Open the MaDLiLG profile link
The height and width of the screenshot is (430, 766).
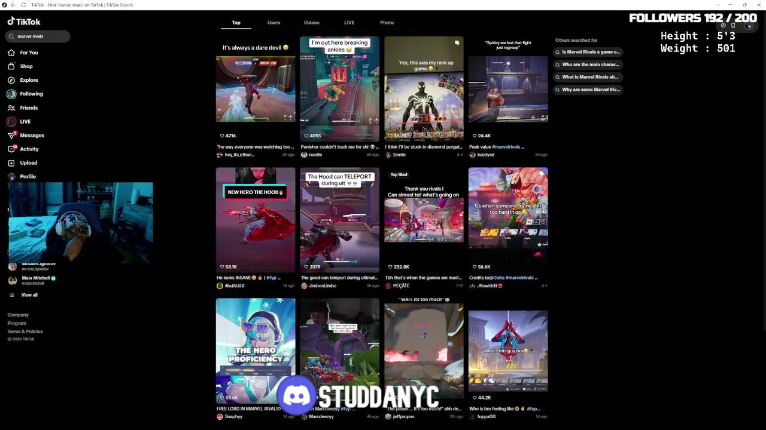235,285
